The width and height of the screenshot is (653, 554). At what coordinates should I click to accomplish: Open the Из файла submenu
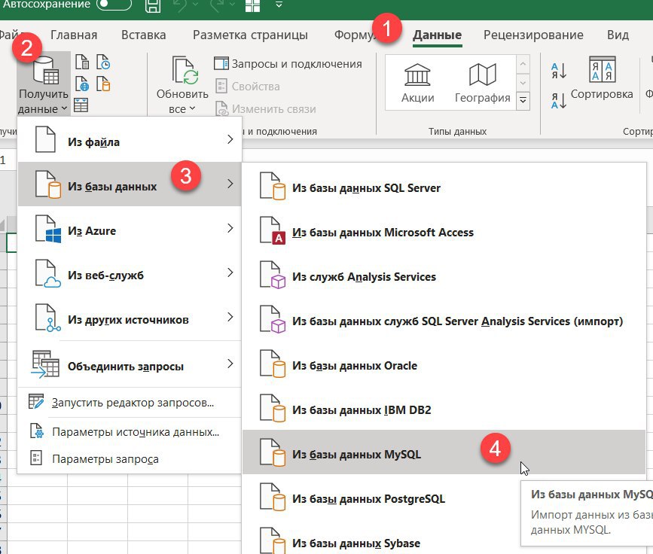pos(130,140)
